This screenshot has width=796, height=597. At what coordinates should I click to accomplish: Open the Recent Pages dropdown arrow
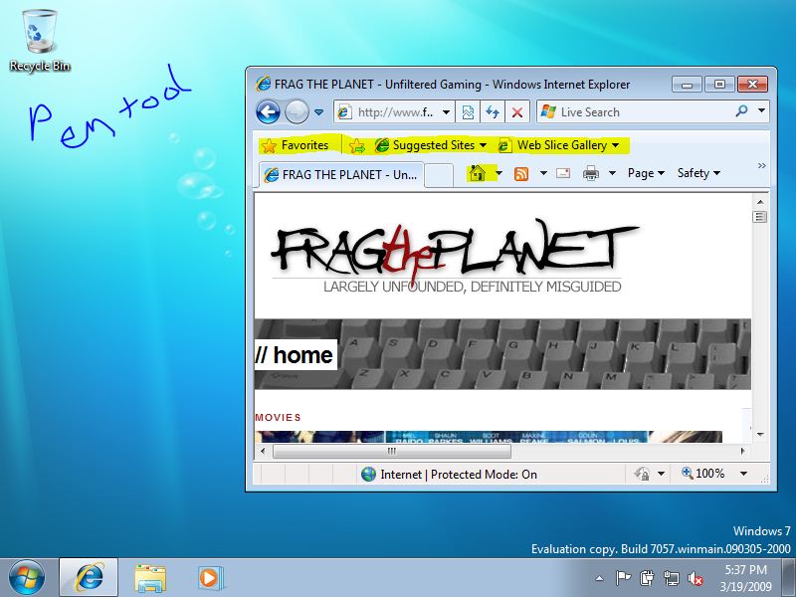pyautogui.click(x=318, y=112)
